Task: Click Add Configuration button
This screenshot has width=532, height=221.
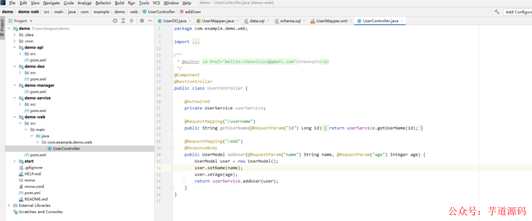Action: (518, 12)
